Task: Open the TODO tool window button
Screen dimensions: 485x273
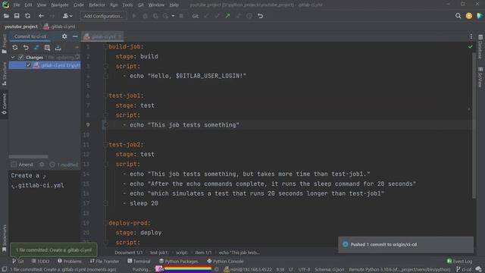Action: tap(40, 261)
